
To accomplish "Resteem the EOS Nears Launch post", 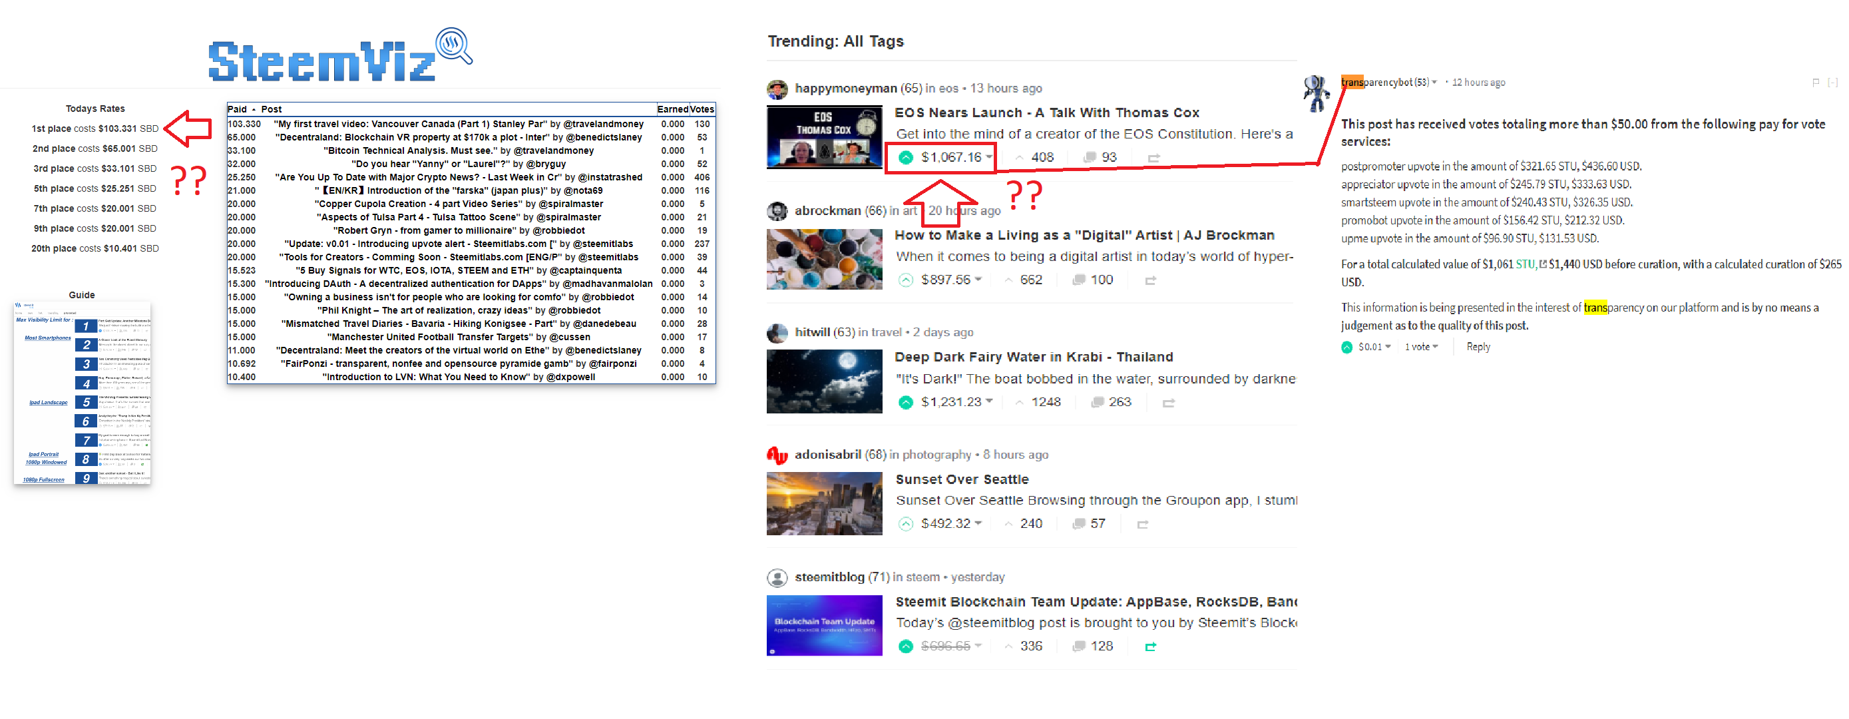I will pyautogui.click(x=1153, y=157).
